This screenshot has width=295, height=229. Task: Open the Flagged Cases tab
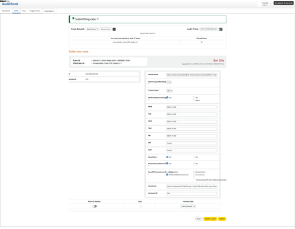click(35, 11)
